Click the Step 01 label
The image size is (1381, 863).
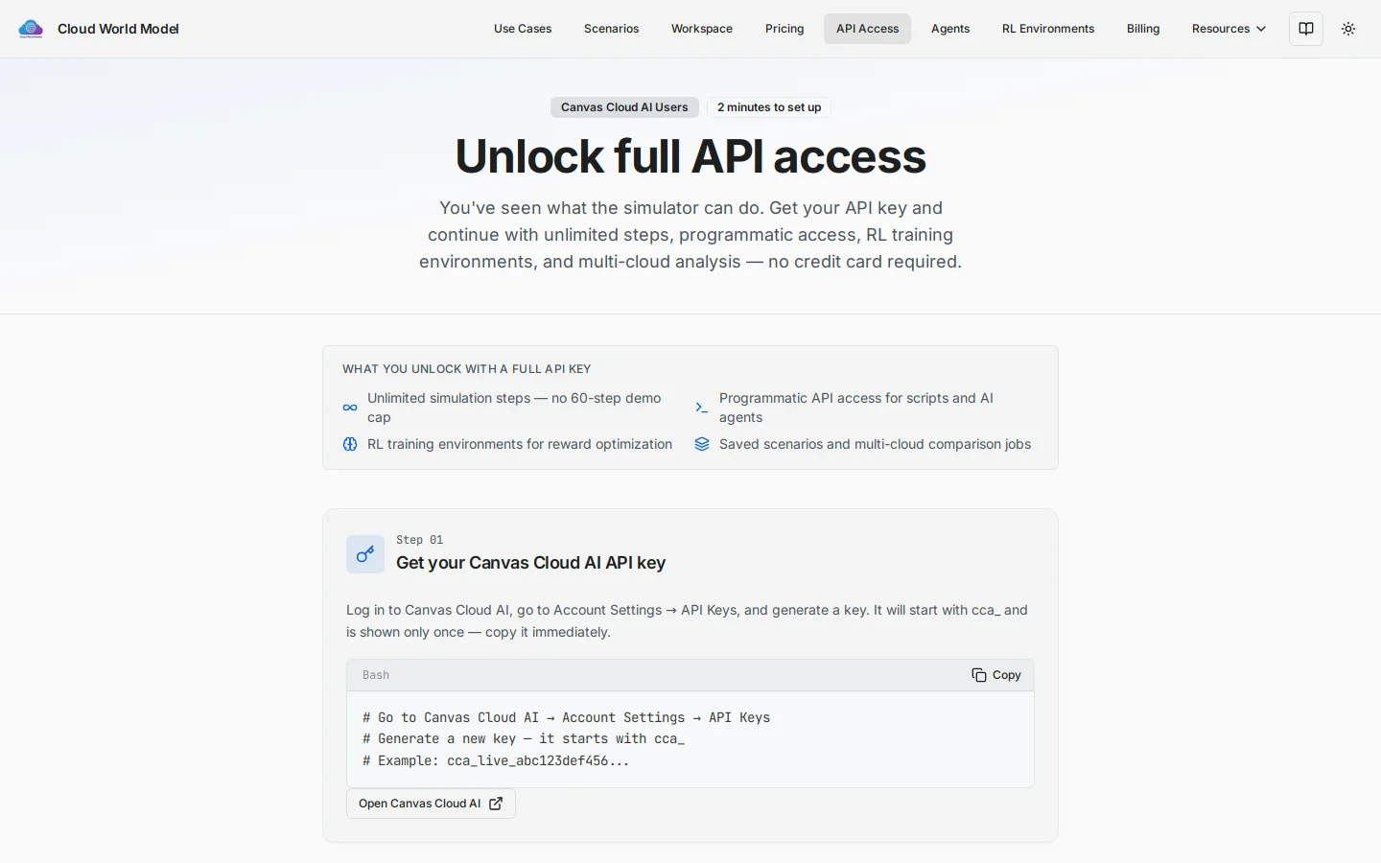(419, 540)
